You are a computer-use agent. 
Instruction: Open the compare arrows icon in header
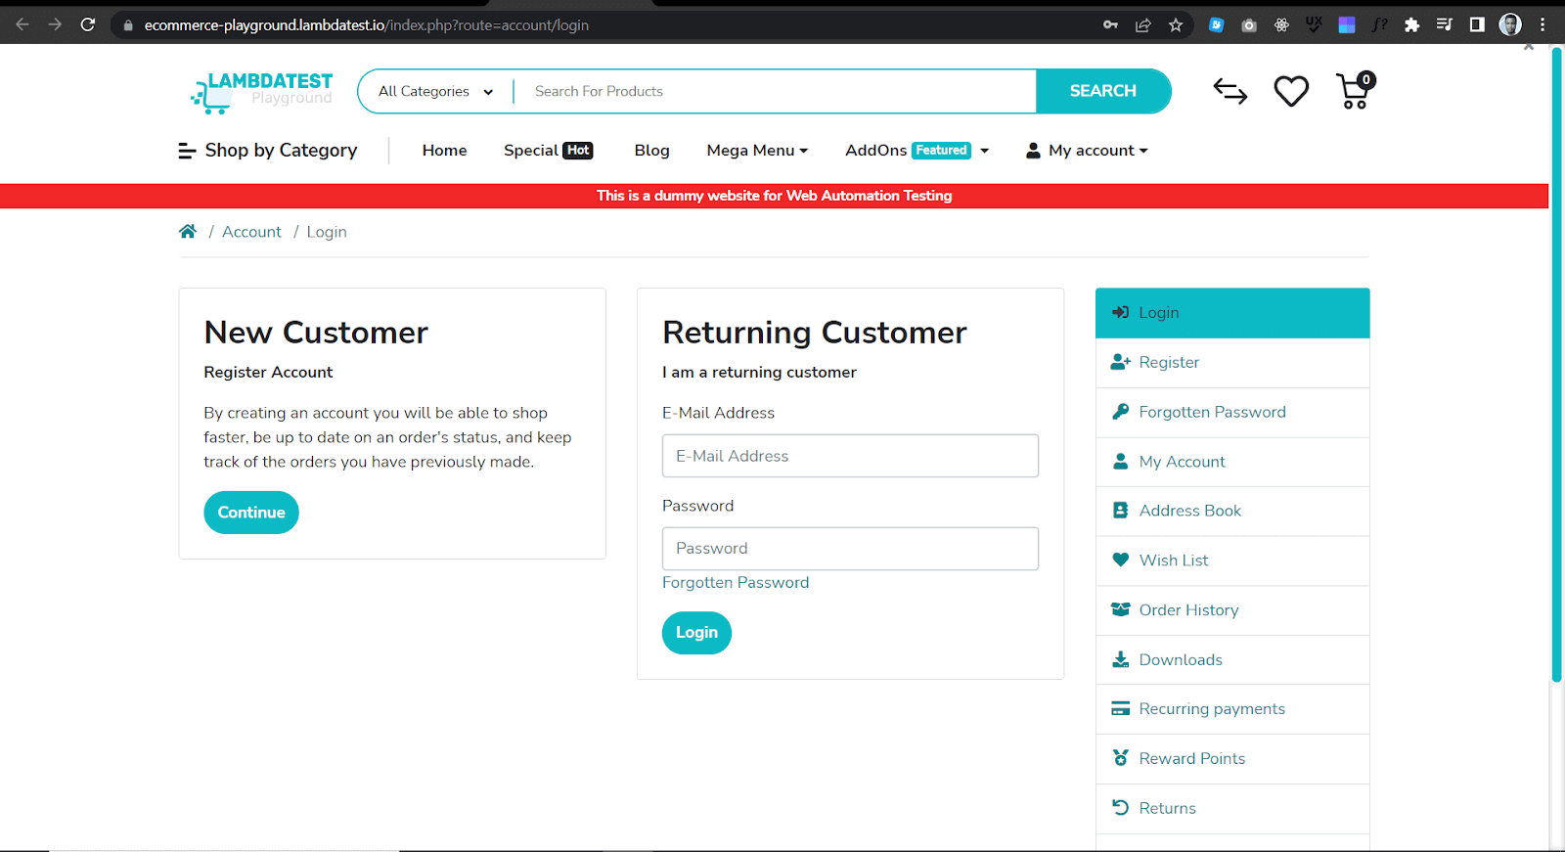(1230, 91)
